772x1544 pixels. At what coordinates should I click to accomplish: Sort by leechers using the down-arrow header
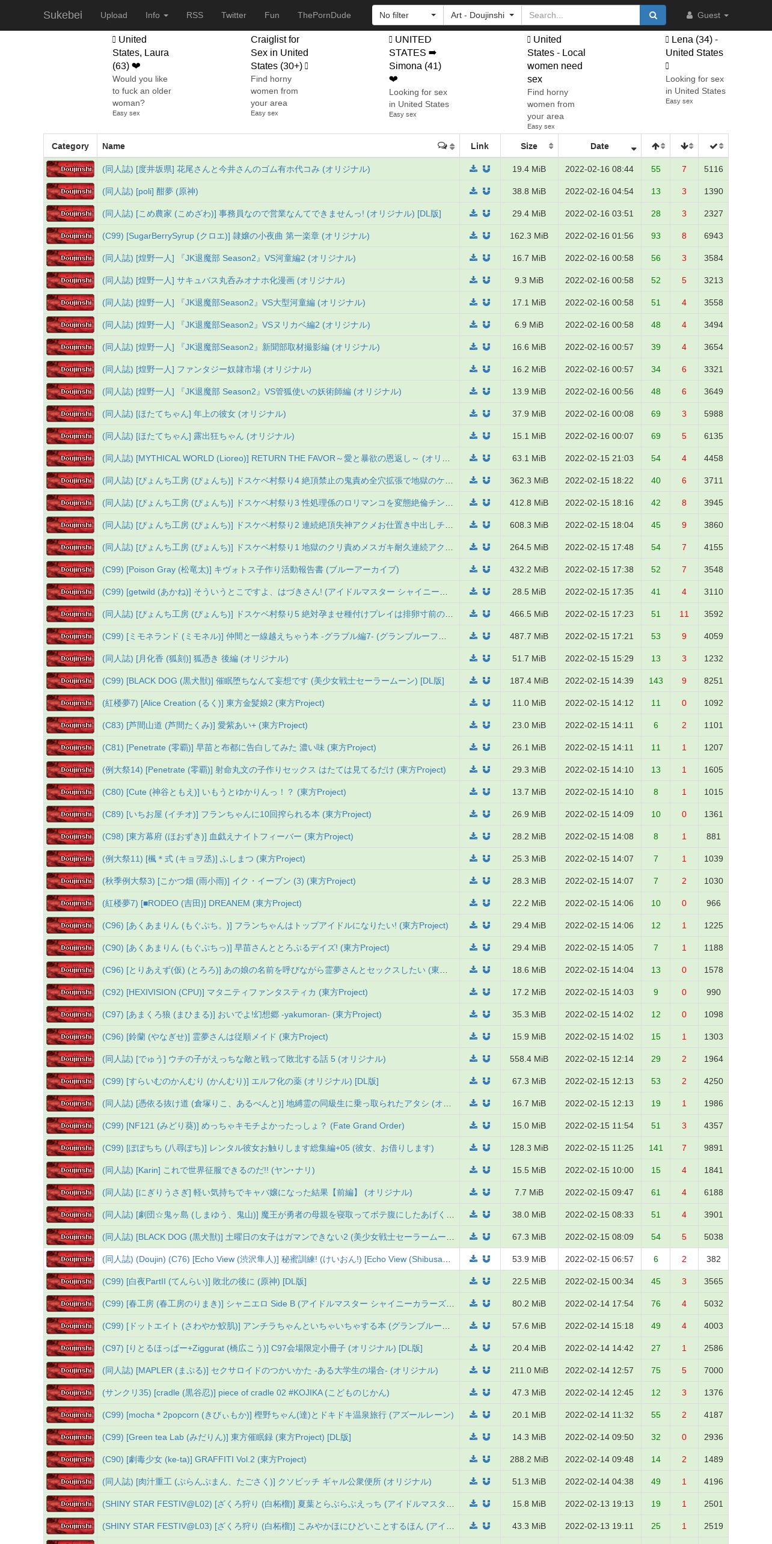[x=684, y=146]
